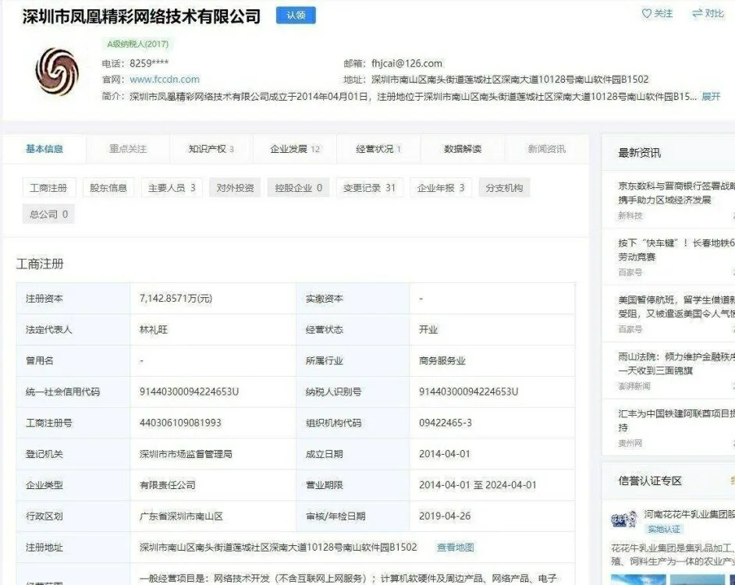This screenshot has height=585, width=735.
Task: Click registered capital value 7,142.8571万(元)
Action: point(176,298)
